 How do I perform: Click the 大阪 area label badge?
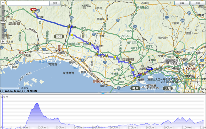[x=168, y=89]
